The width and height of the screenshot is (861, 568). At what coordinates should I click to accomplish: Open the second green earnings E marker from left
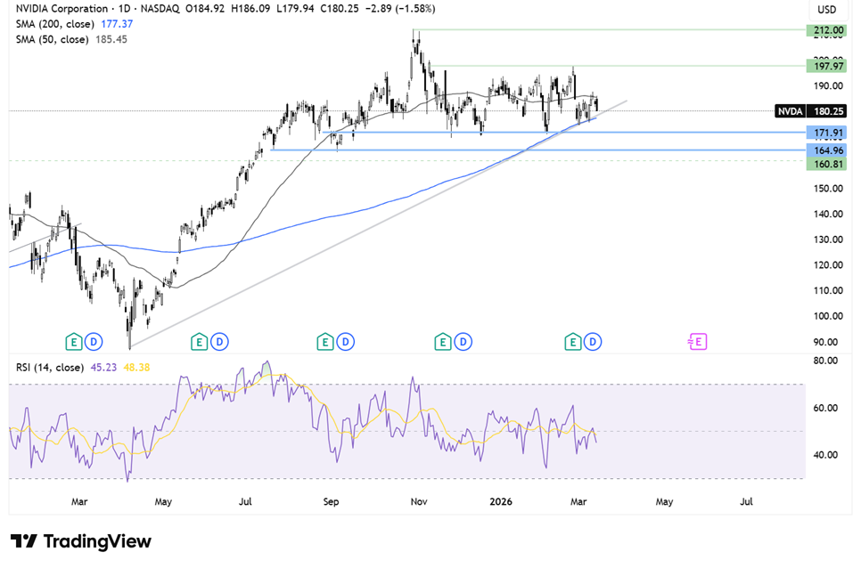[x=199, y=342]
